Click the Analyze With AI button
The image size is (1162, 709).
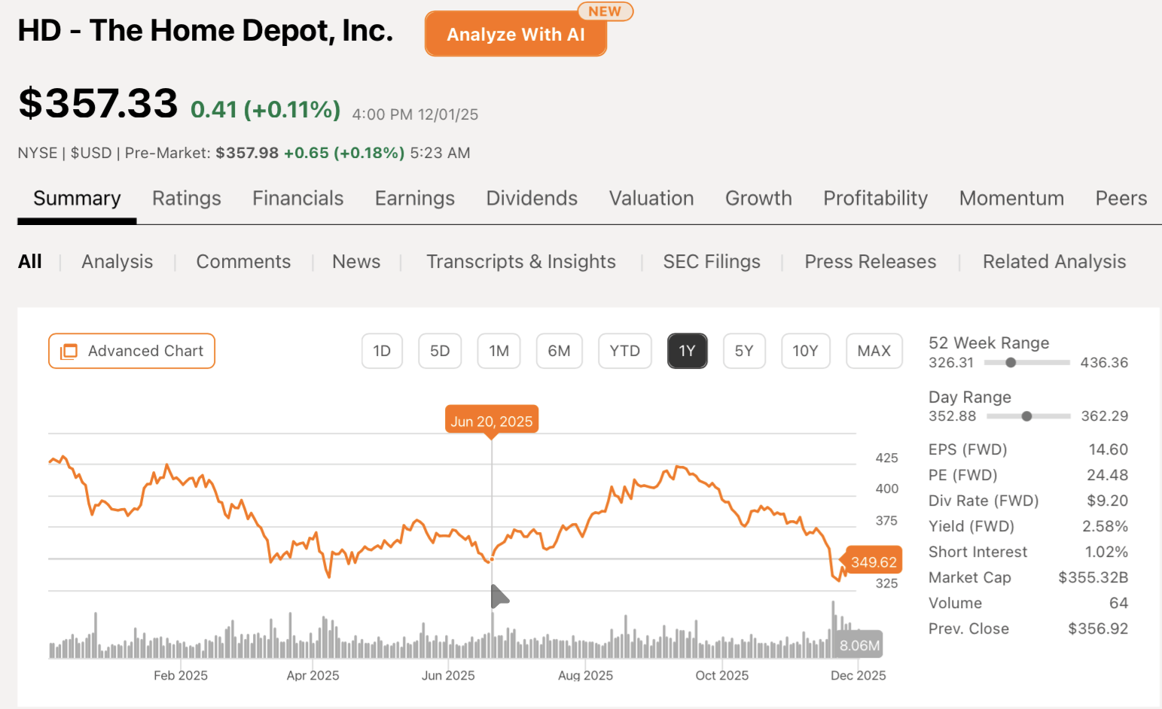515,34
